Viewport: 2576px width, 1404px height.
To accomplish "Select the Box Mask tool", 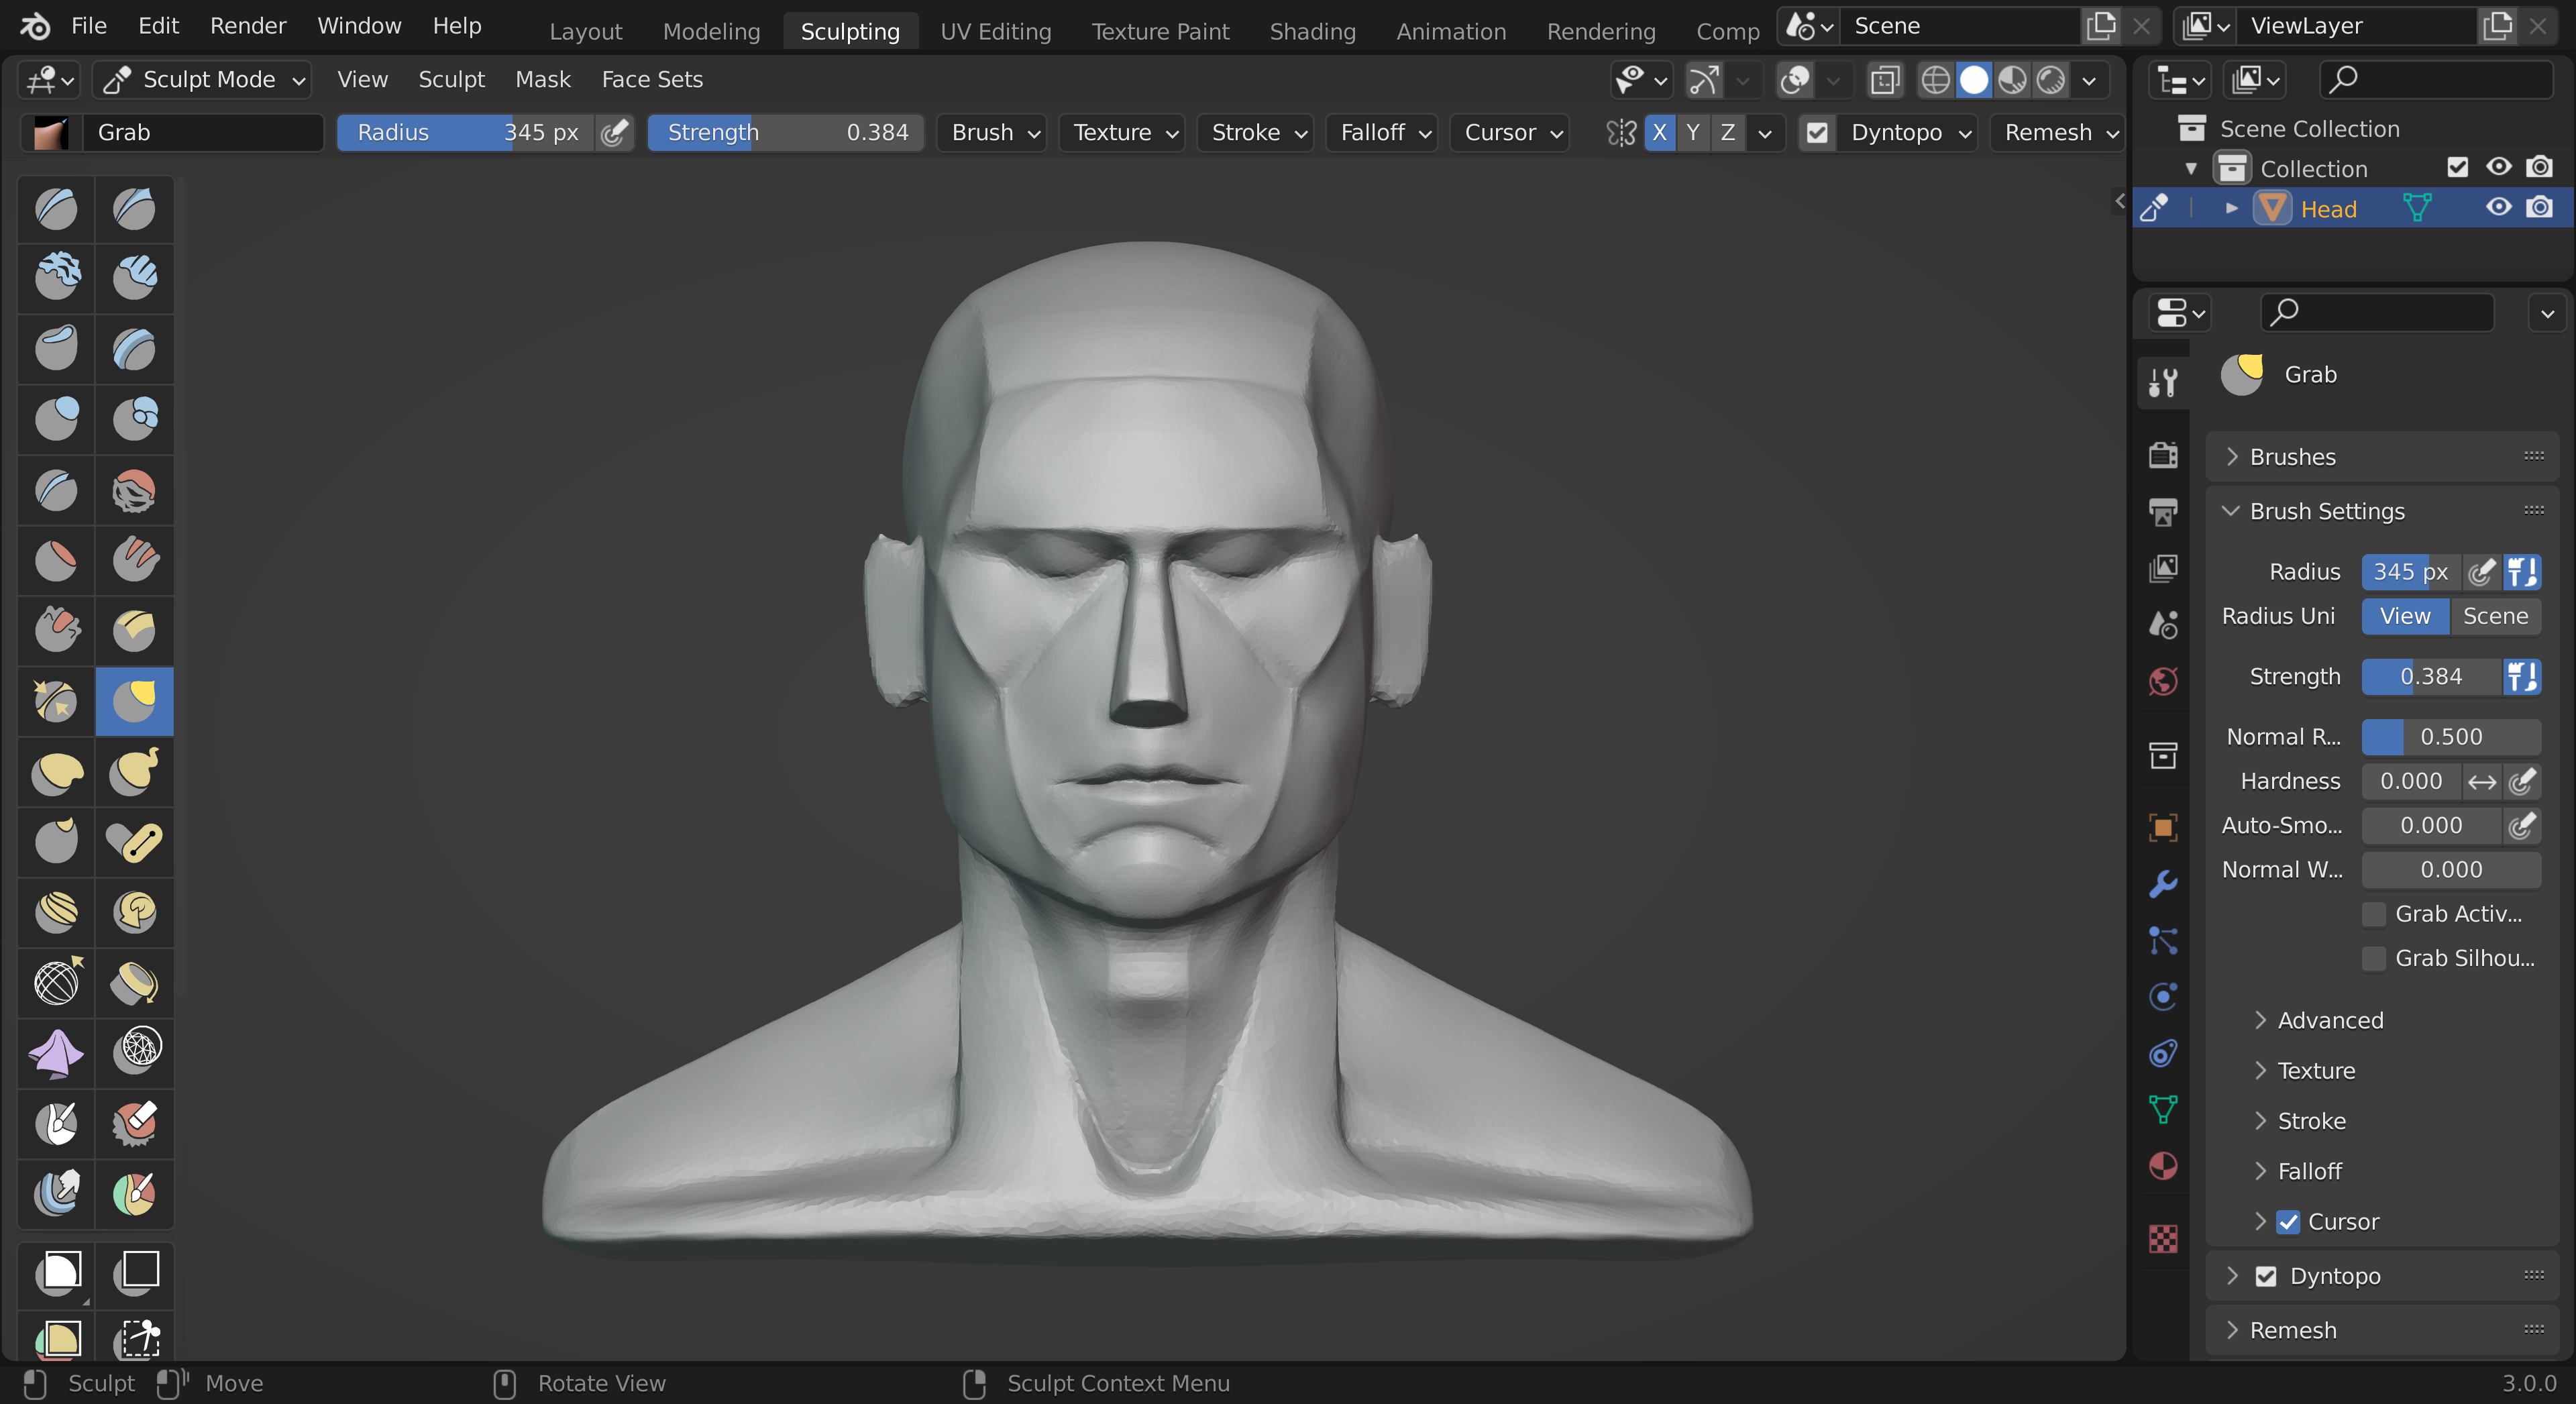I will [x=57, y=1272].
